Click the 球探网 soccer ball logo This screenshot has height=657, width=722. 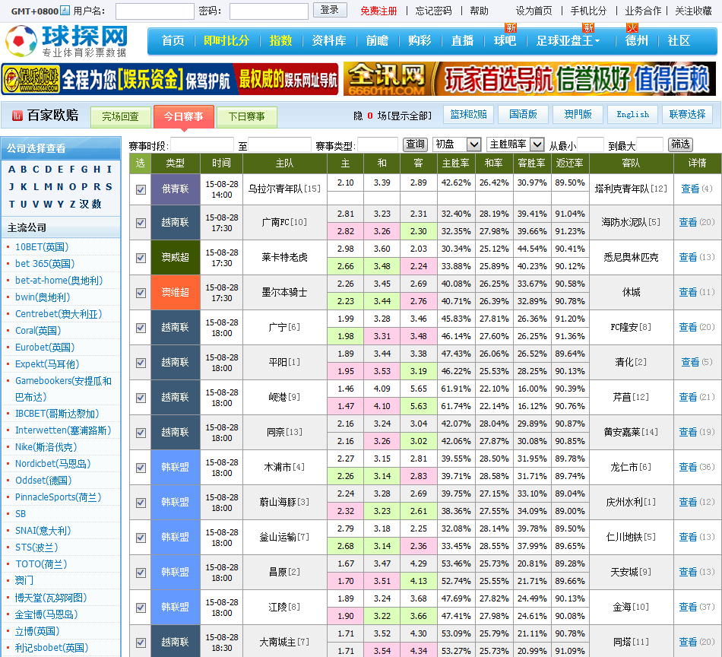(x=21, y=41)
